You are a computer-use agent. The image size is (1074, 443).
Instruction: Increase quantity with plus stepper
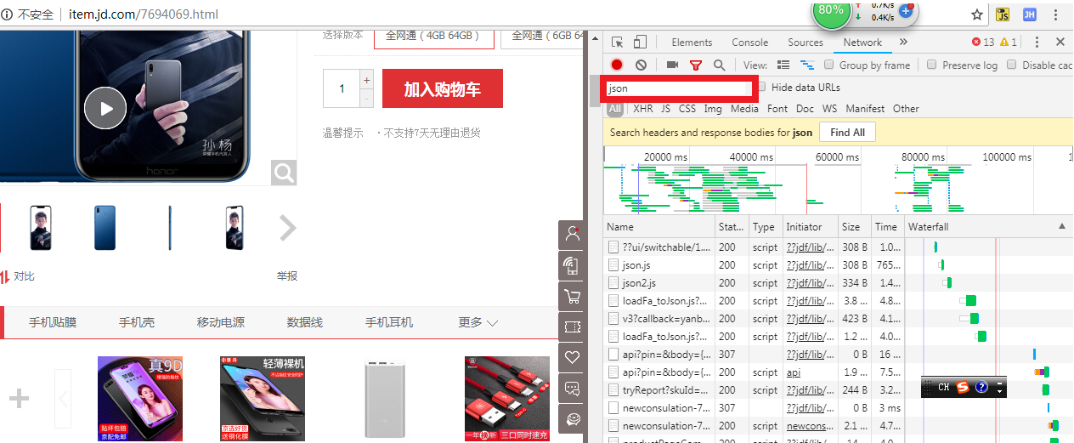coord(367,80)
